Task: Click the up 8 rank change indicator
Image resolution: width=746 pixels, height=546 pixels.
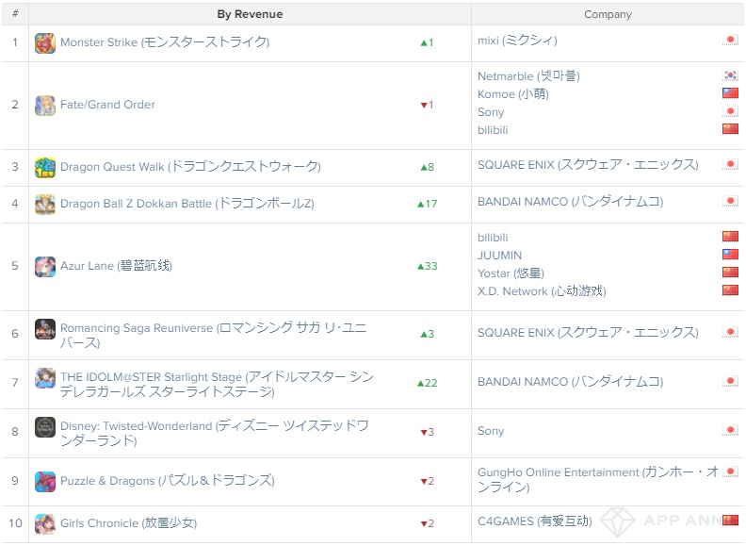Action: tap(427, 167)
